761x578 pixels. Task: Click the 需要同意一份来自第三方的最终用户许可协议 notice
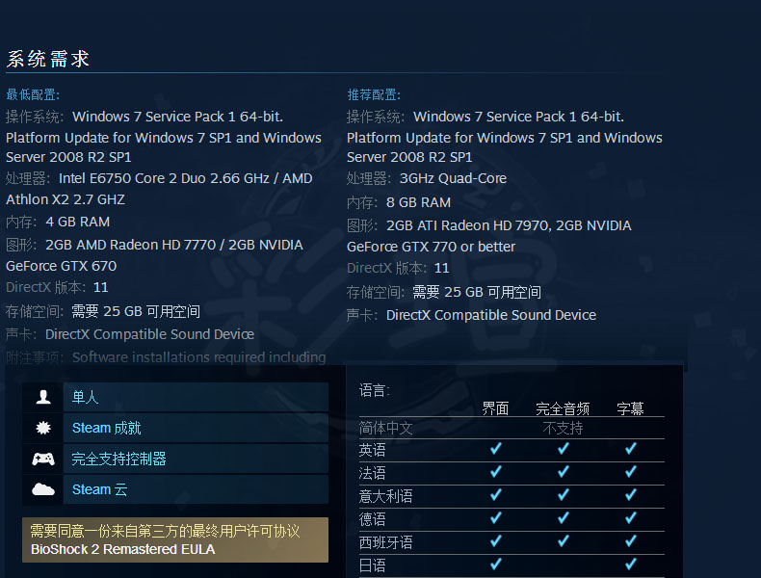[165, 531]
